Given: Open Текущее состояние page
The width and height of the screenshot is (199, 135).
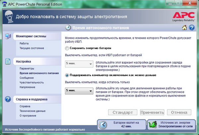Looking at the screenshot, I should tap(32, 48).
